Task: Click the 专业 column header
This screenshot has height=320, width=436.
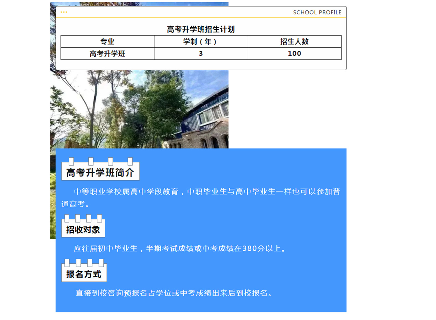Action: click(x=107, y=42)
